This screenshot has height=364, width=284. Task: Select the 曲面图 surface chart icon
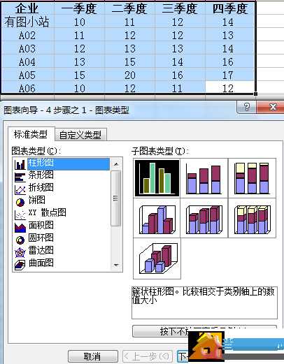click(20, 265)
